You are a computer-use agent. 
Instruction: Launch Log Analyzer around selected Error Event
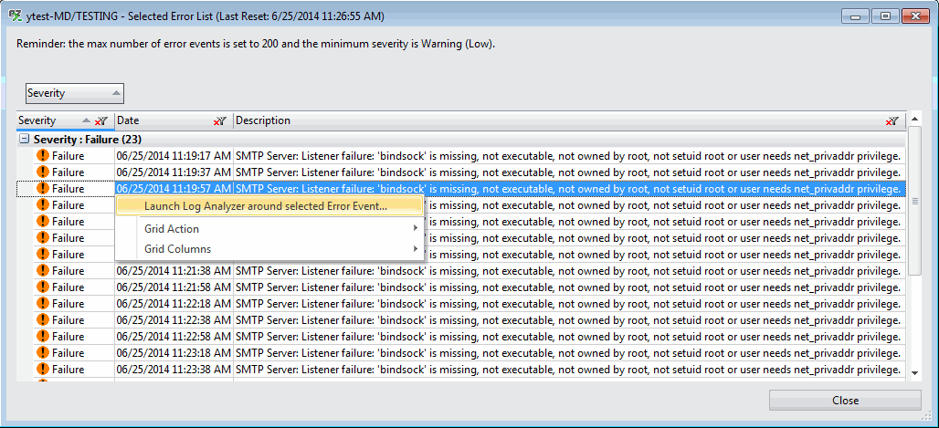coord(266,206)
